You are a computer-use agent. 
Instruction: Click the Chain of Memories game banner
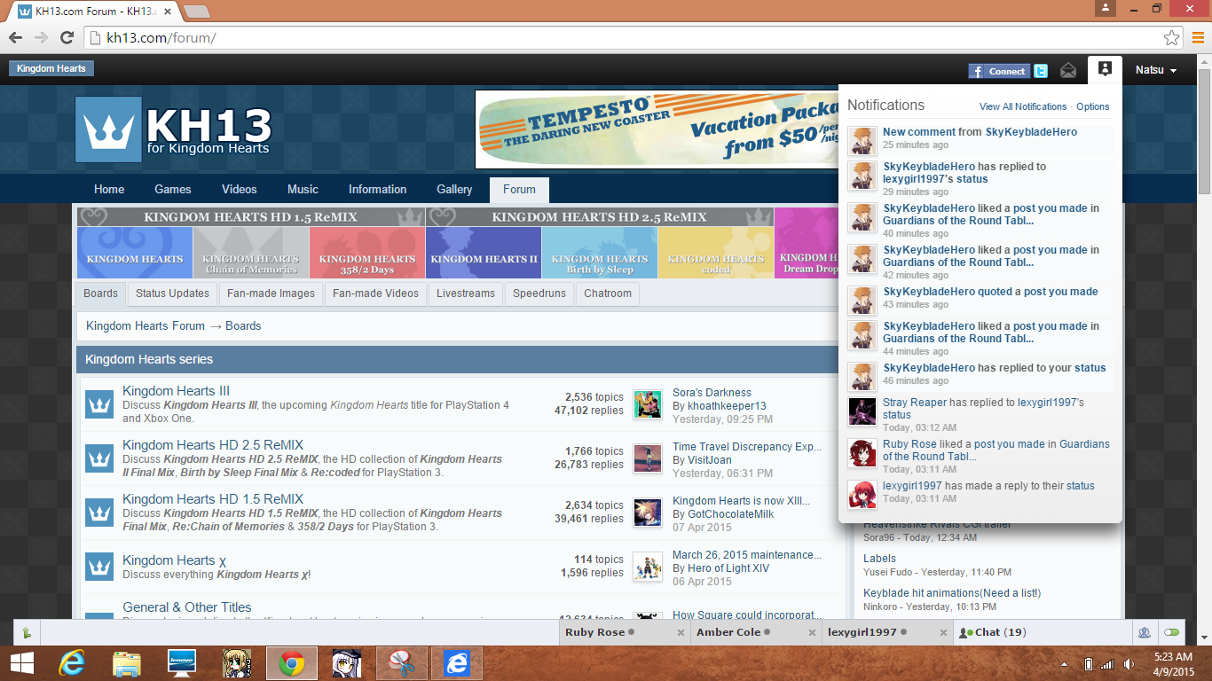pyautogui.click(x=251, y=253)
